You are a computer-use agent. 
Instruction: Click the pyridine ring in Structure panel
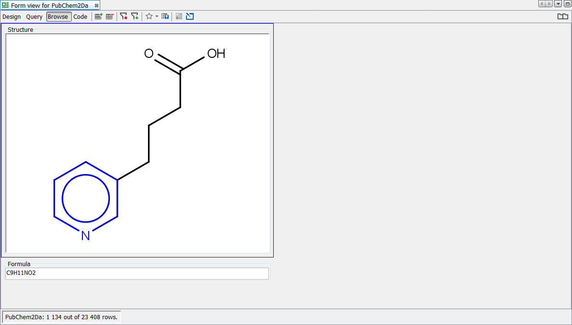coord(86,198)
